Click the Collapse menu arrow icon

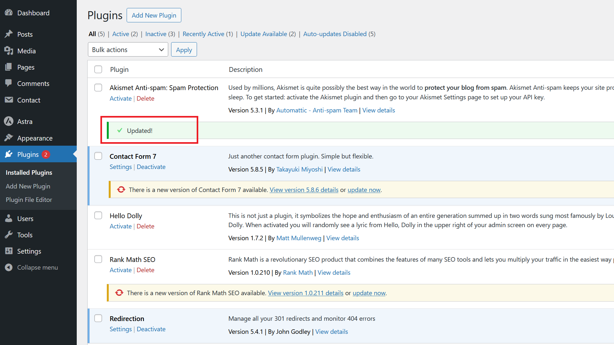coord(9,267)
